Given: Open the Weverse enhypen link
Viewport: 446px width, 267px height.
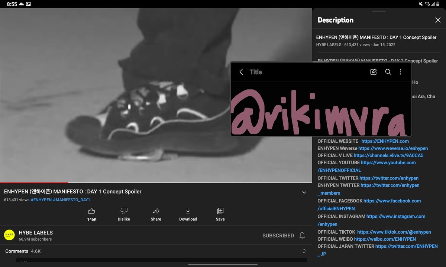Looking at the screenshot, I should [393, 148].
